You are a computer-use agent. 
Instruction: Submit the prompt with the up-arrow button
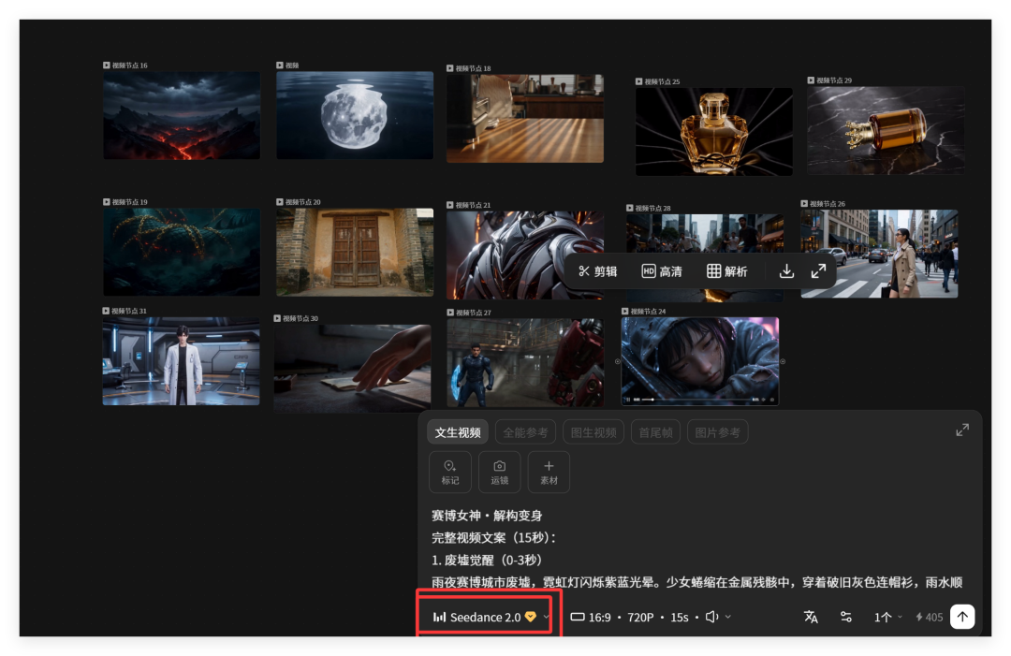(962, 617)
